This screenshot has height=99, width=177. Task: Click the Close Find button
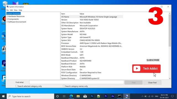click(x=152, y=82)
